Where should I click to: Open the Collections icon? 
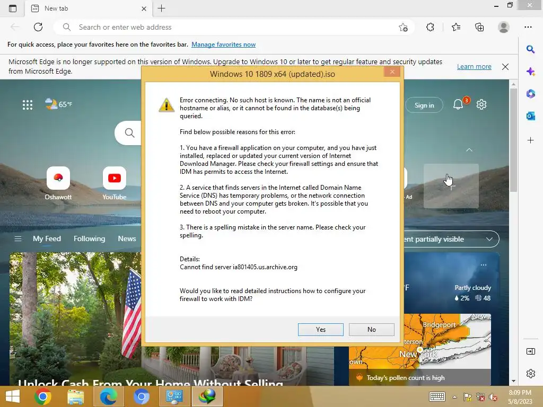(479, 27)
